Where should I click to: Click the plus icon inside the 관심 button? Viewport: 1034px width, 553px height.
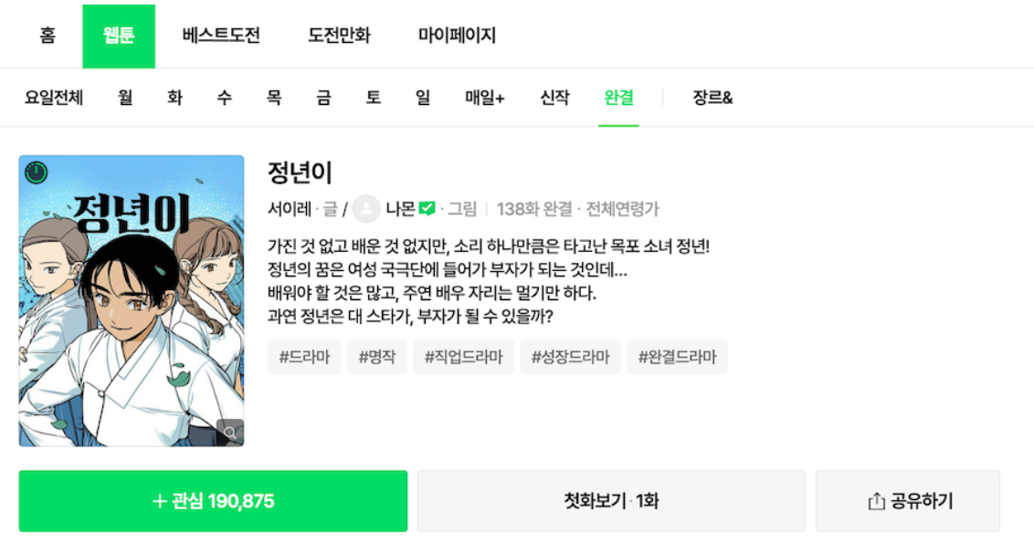pos(161,500)
